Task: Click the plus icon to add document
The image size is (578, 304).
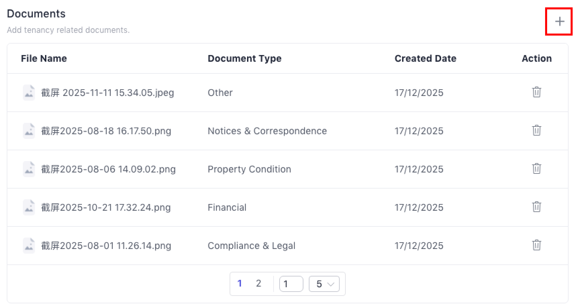Action: pyautogui.click(x=559, y=21)
